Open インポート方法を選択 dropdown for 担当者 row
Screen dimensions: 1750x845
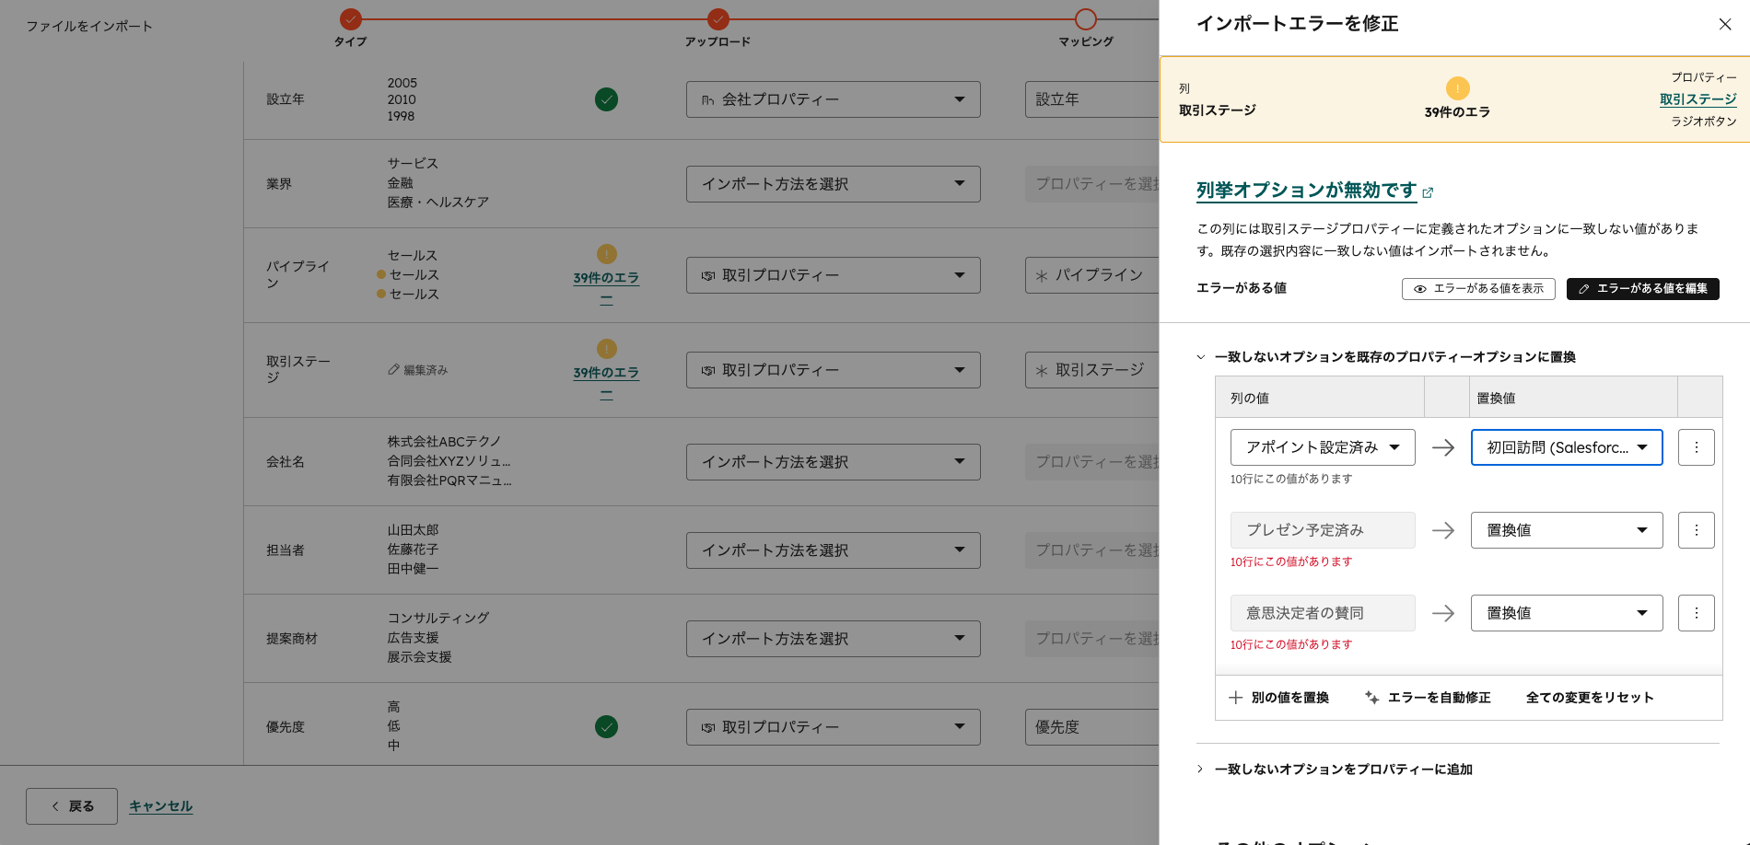pos(834,550)
